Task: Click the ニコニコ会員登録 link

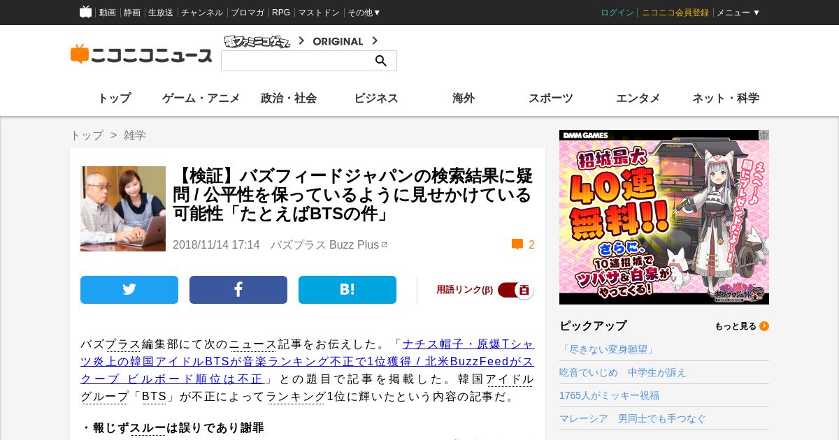Action: 675,13
